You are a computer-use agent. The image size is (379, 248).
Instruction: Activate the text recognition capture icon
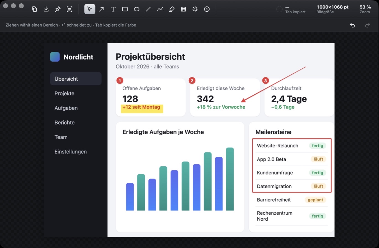69,9
